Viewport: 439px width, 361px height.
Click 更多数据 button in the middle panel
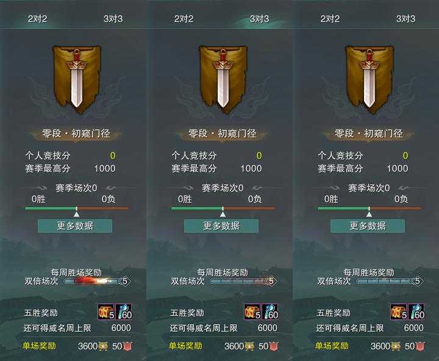pos(221,226)
